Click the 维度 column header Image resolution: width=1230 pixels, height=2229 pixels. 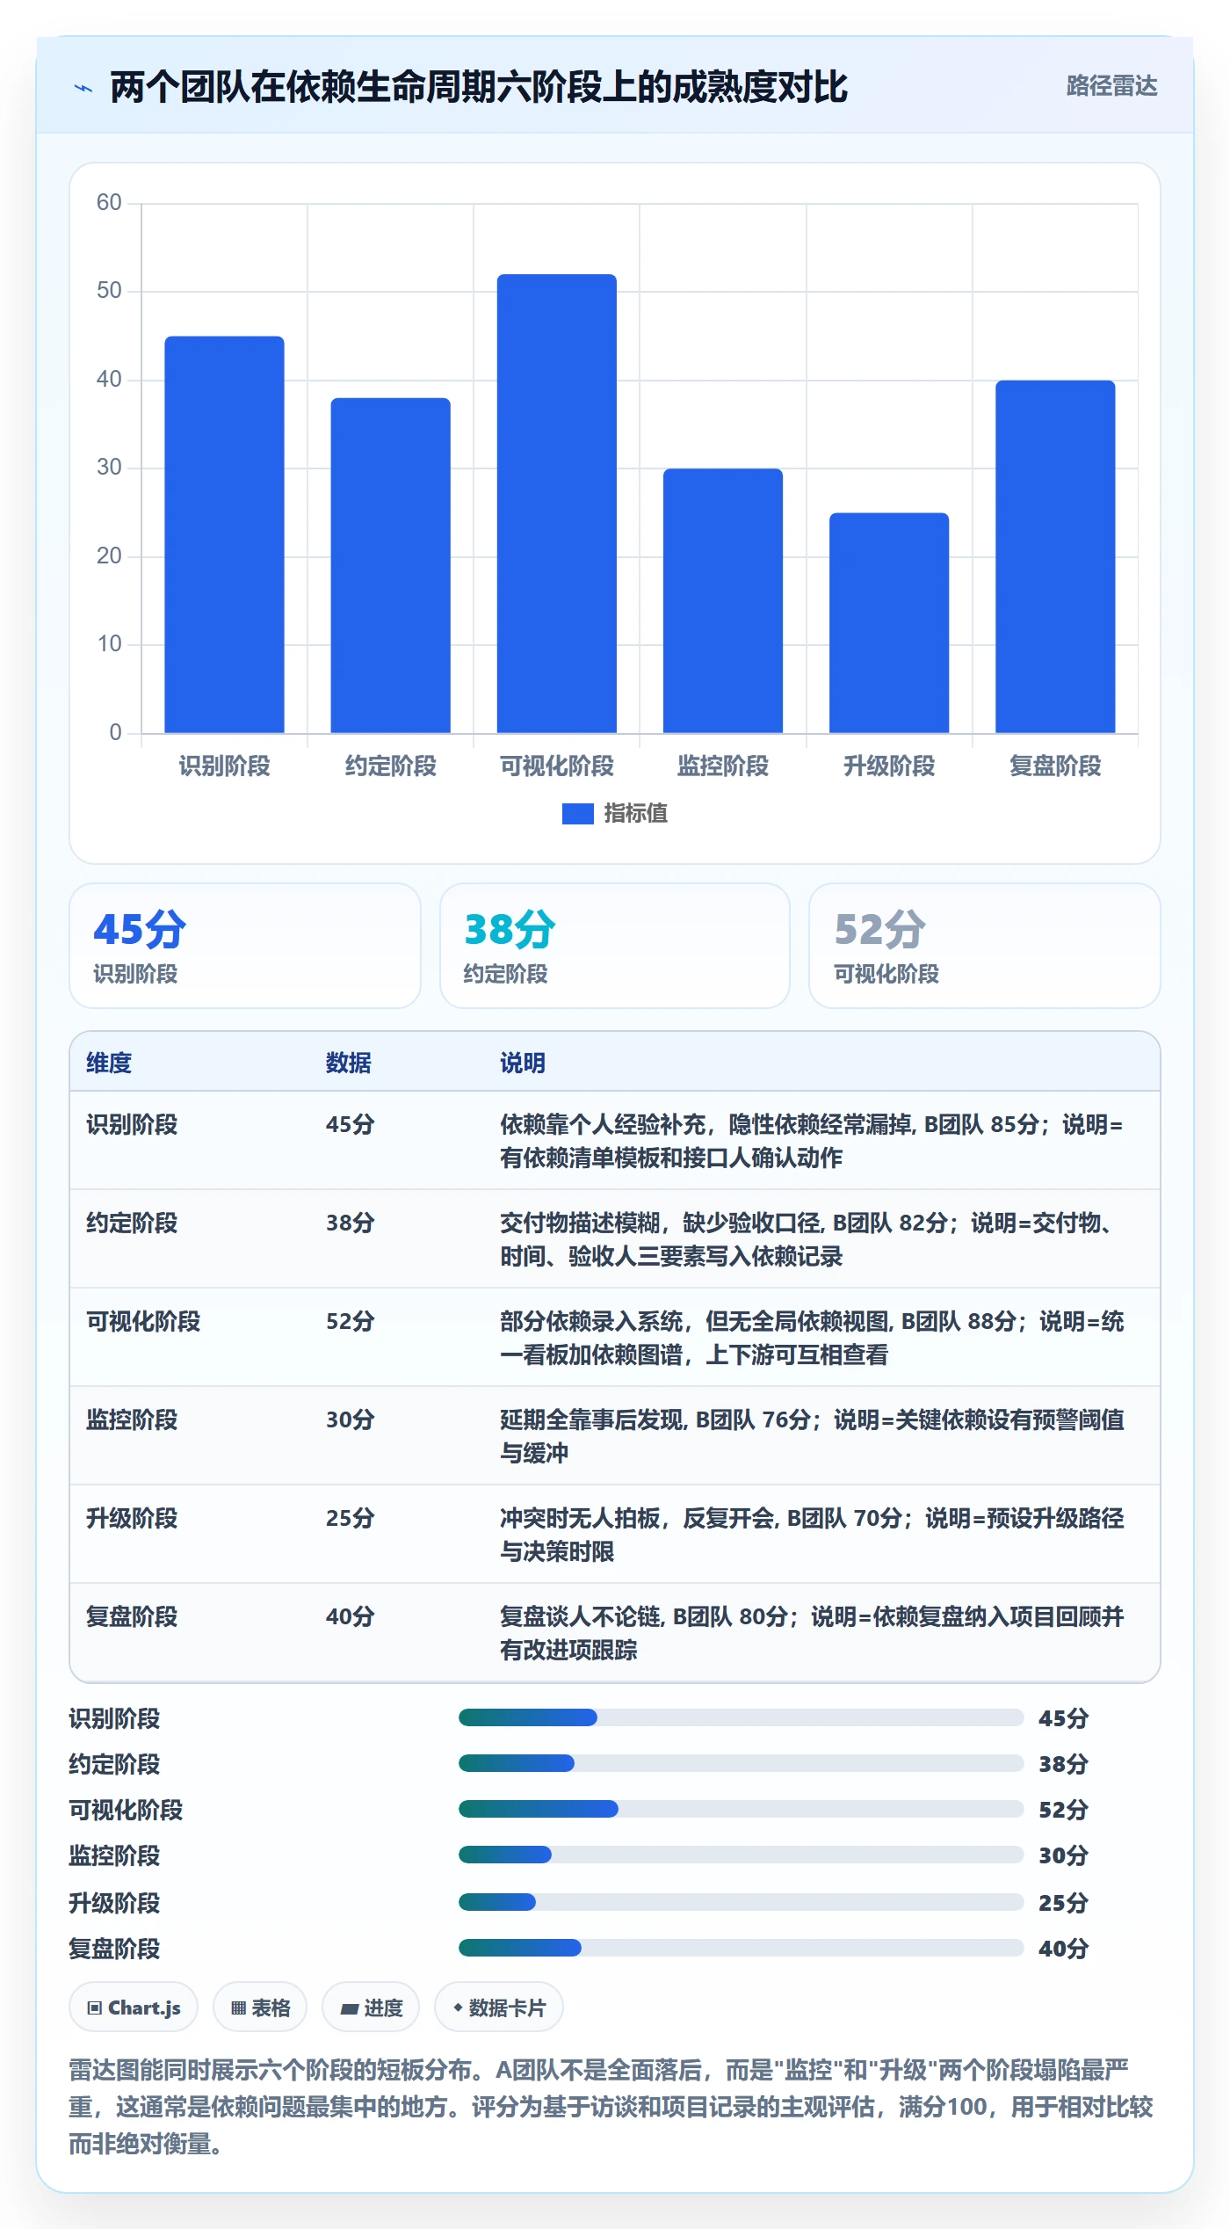109,1063
